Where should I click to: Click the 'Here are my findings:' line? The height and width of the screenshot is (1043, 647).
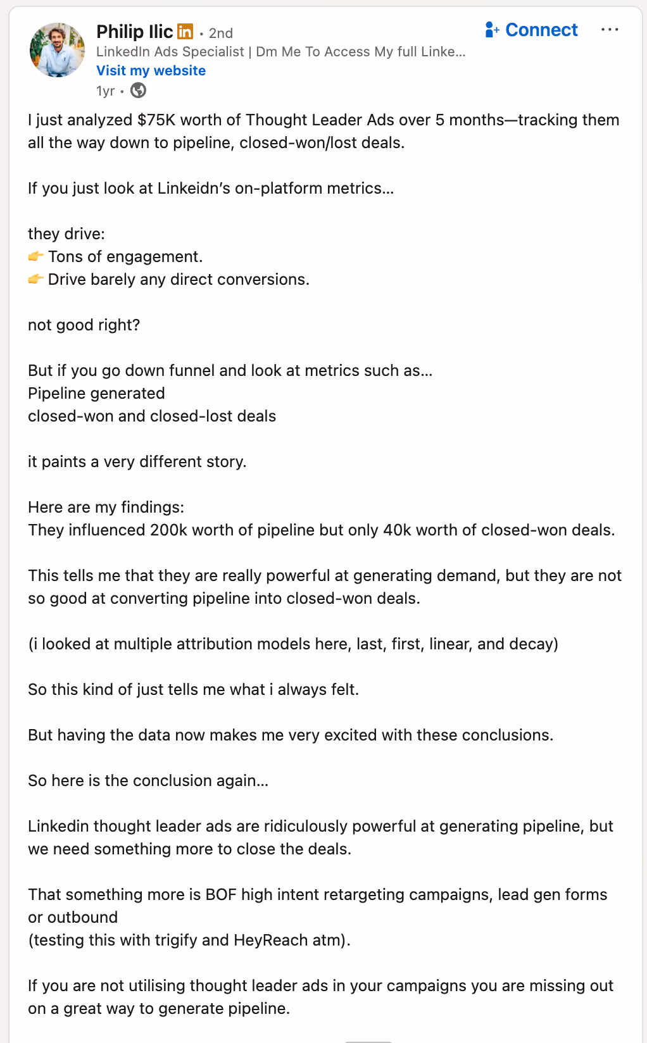(x=106, y=508)
